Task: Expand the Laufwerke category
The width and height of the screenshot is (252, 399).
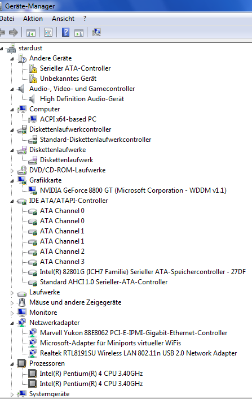Action: 12,293
